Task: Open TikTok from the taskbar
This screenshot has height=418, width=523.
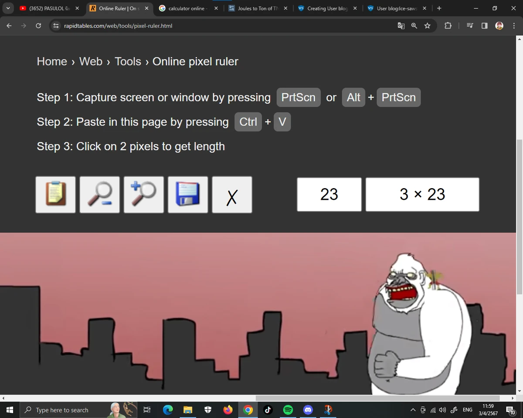Action: 268,410
